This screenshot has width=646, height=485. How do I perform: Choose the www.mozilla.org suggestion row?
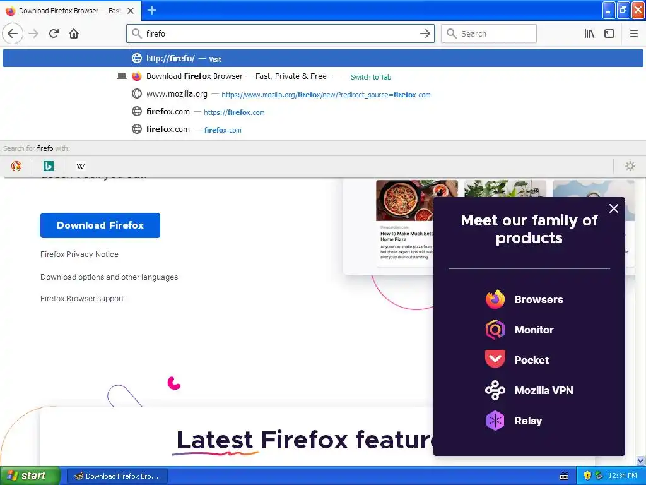[x=322, y=94]
